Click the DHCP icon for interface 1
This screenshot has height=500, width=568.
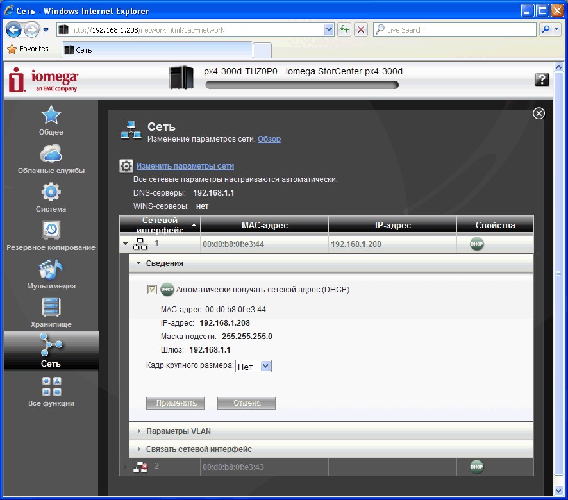(x=476, y=244)
